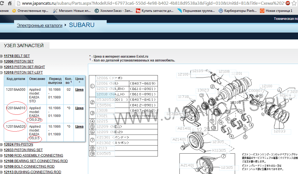Click Цена link for part 12018AA000
This screenshot has width=298, height=174.
point(79,90)
